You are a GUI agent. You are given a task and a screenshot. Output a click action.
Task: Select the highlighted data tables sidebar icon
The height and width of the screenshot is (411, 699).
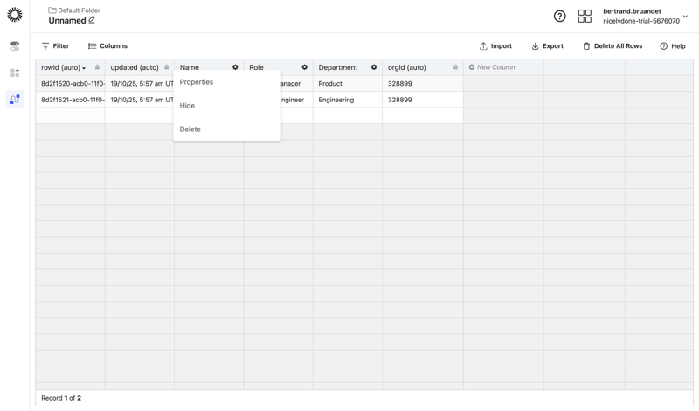point(15,99)
